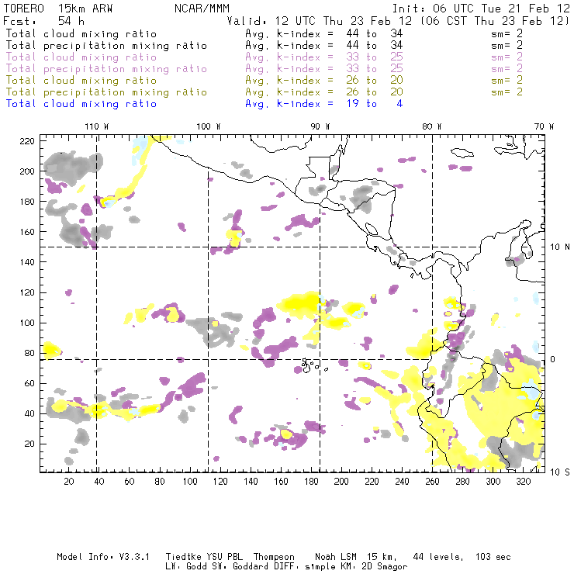Image resolution: width=574 pixels, height=574 pixels.
Task: Click the "100" tick label on the vertical axis
Action: (27, 323)
